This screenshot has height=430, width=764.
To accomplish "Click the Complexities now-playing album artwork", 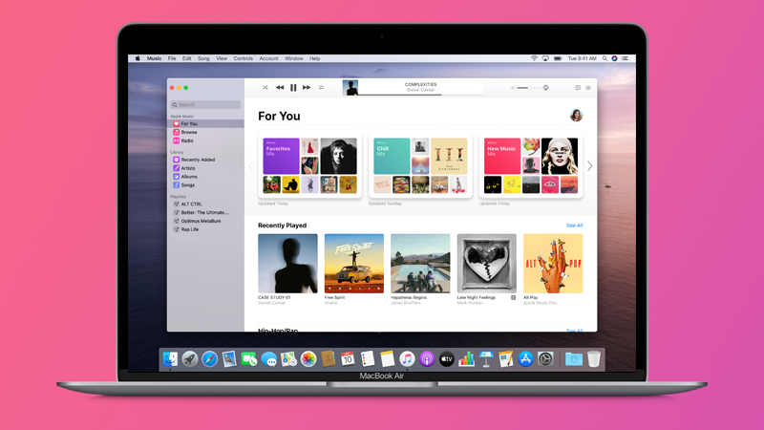I will click(350, 88).
